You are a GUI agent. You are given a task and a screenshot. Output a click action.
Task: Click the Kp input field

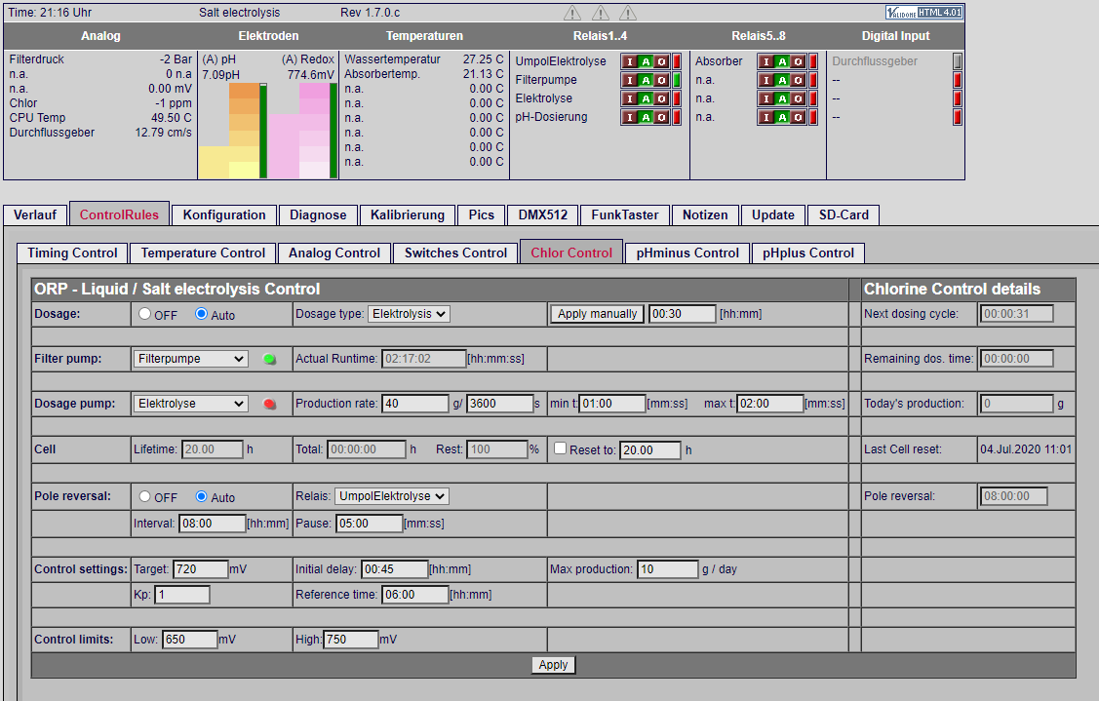(182, 595)
